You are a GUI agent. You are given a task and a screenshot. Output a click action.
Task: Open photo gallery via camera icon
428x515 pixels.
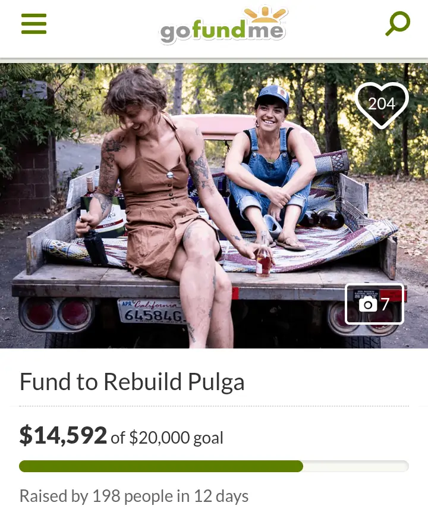[368, 304]
